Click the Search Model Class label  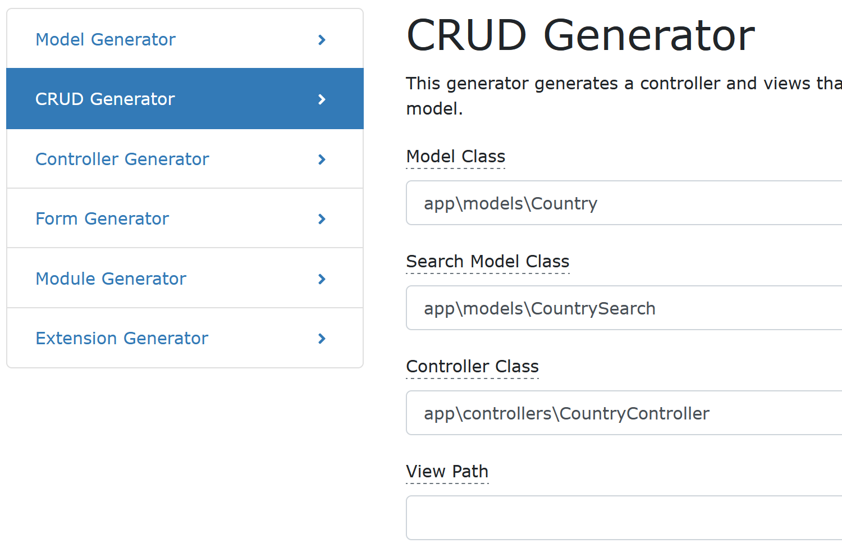pos(488,262)
